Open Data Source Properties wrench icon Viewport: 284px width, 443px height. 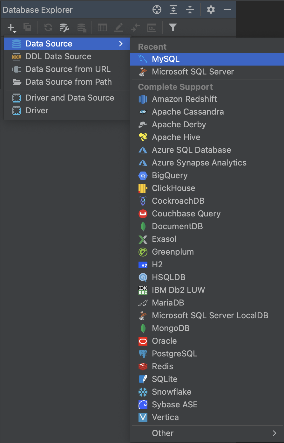click(64, 28)
